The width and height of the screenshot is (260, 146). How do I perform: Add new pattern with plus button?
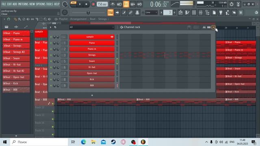[x=174, y=13]
